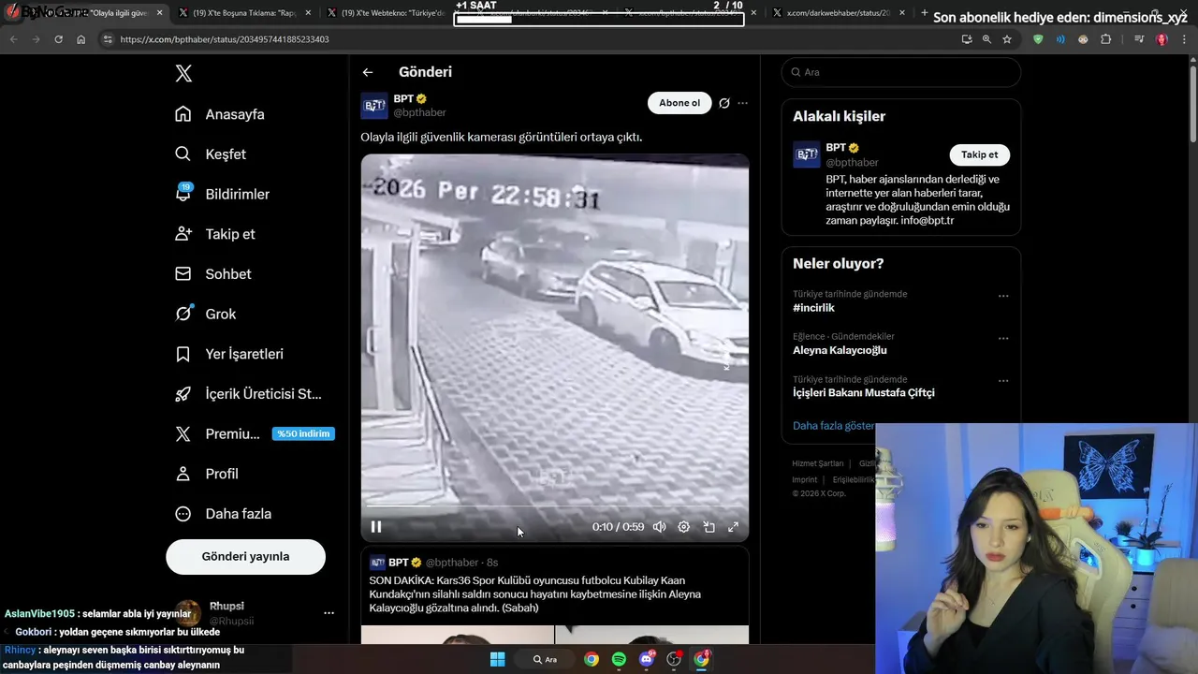Switch to 'X'te Boşuna Tıklama' tab
This screenshot has height=674, width=1198.
243,13
